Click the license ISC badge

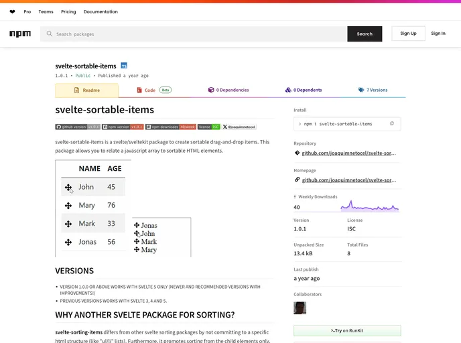tap(209, 127)
